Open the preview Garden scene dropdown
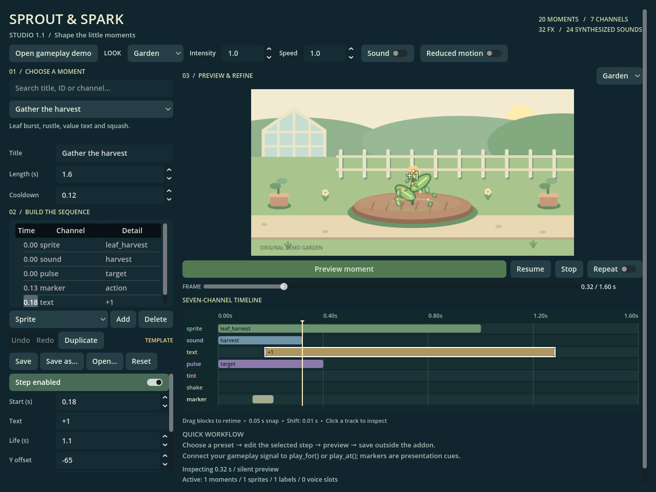Screen dimensions: 656x492 point(619,76)
